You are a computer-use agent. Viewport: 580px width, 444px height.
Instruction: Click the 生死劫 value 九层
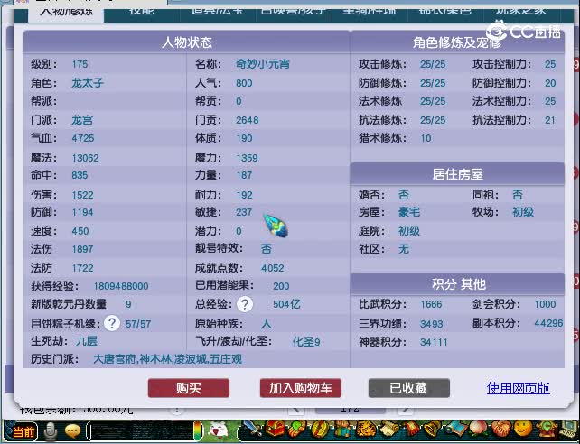[87, 341]
